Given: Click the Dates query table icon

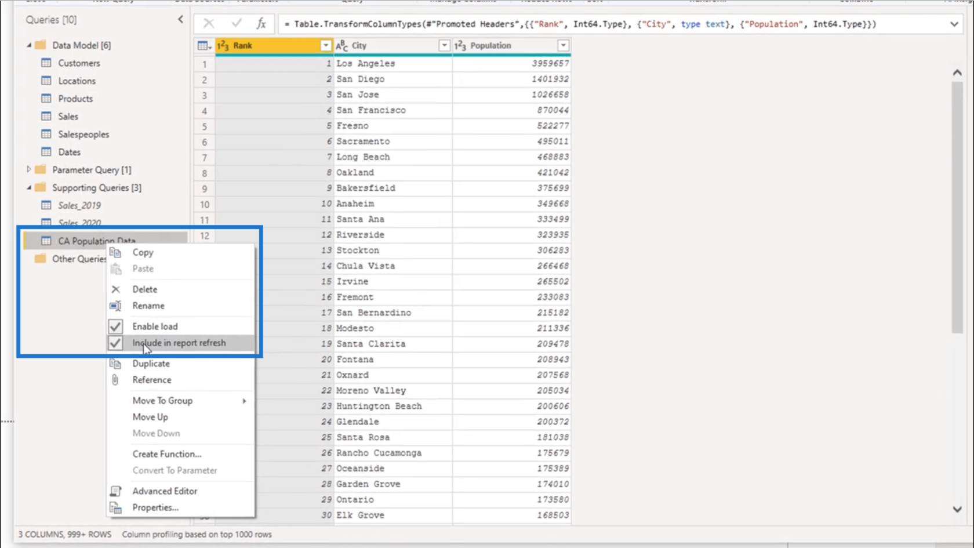Looking at the screenshot, I should click(46, 152).
